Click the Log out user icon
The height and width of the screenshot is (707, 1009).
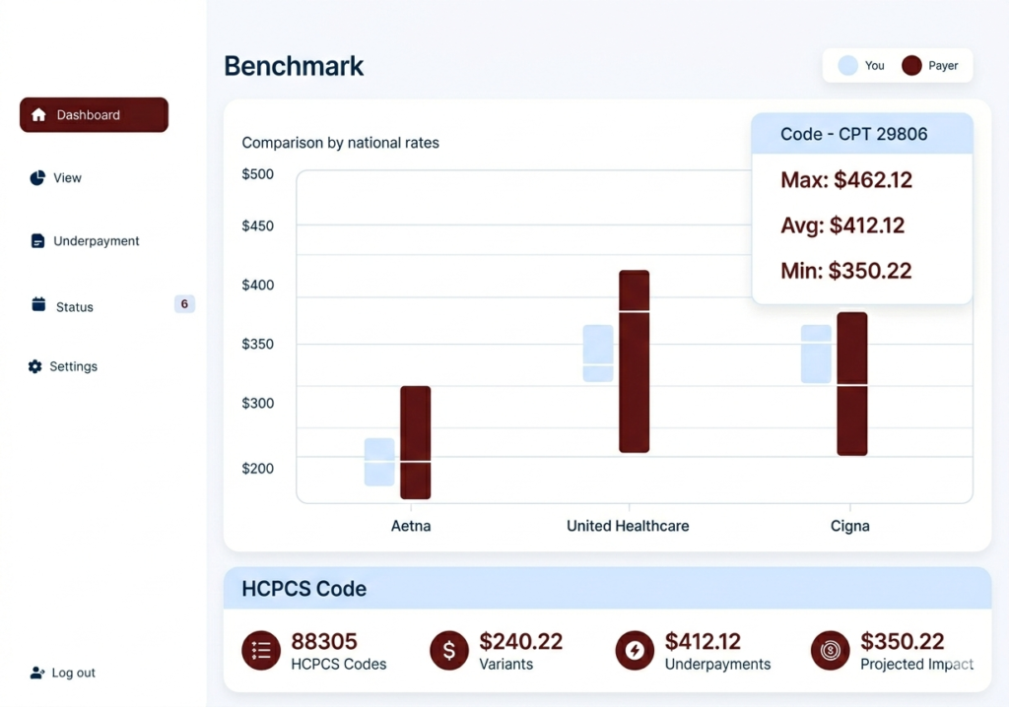[x=37, y=673]
